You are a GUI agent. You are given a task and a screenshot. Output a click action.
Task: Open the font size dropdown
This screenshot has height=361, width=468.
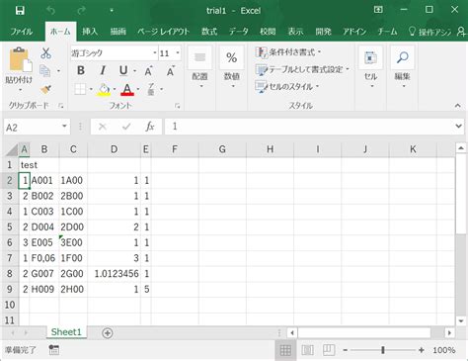(x=178, y=53)
